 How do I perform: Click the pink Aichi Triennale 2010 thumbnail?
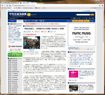73,74
